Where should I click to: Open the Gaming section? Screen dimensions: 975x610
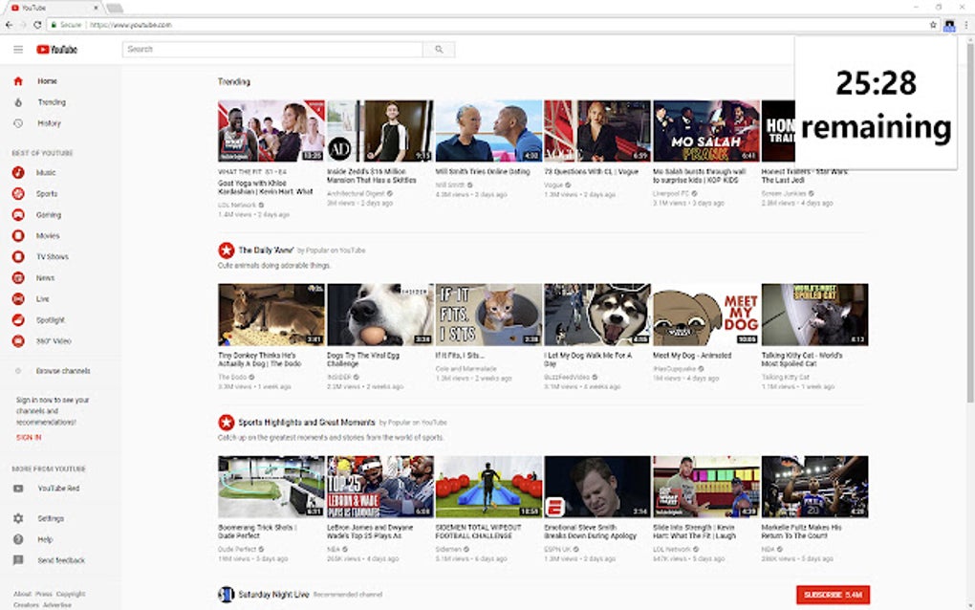17,214
